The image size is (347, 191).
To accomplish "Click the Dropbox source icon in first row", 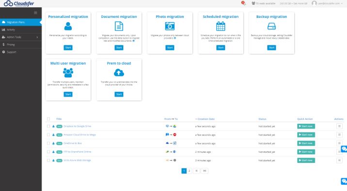I will (x=167, y=126).
